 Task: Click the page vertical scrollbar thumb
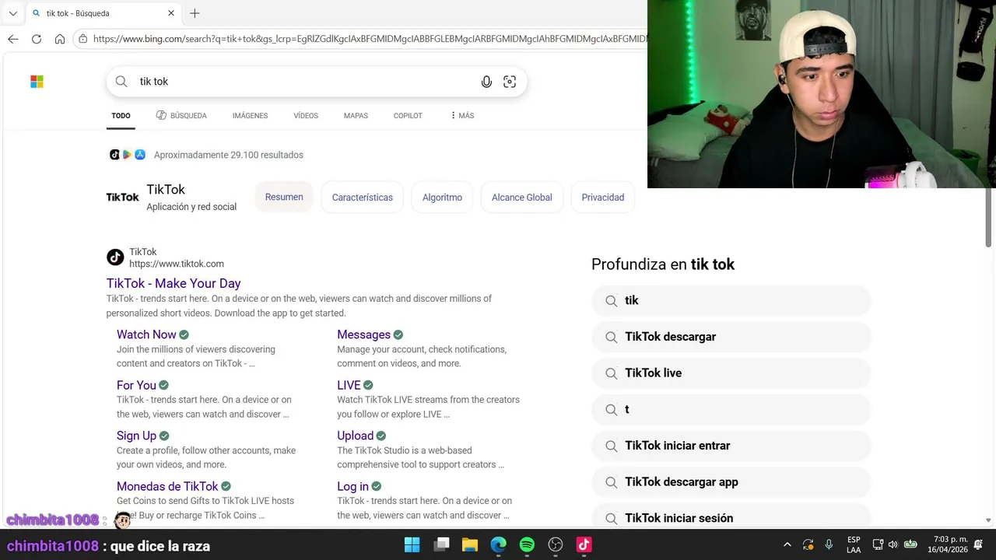pos(989,219)
